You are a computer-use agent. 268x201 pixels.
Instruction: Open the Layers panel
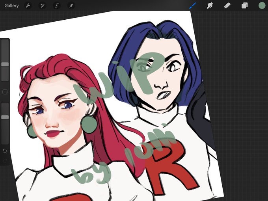click(245, 6)
